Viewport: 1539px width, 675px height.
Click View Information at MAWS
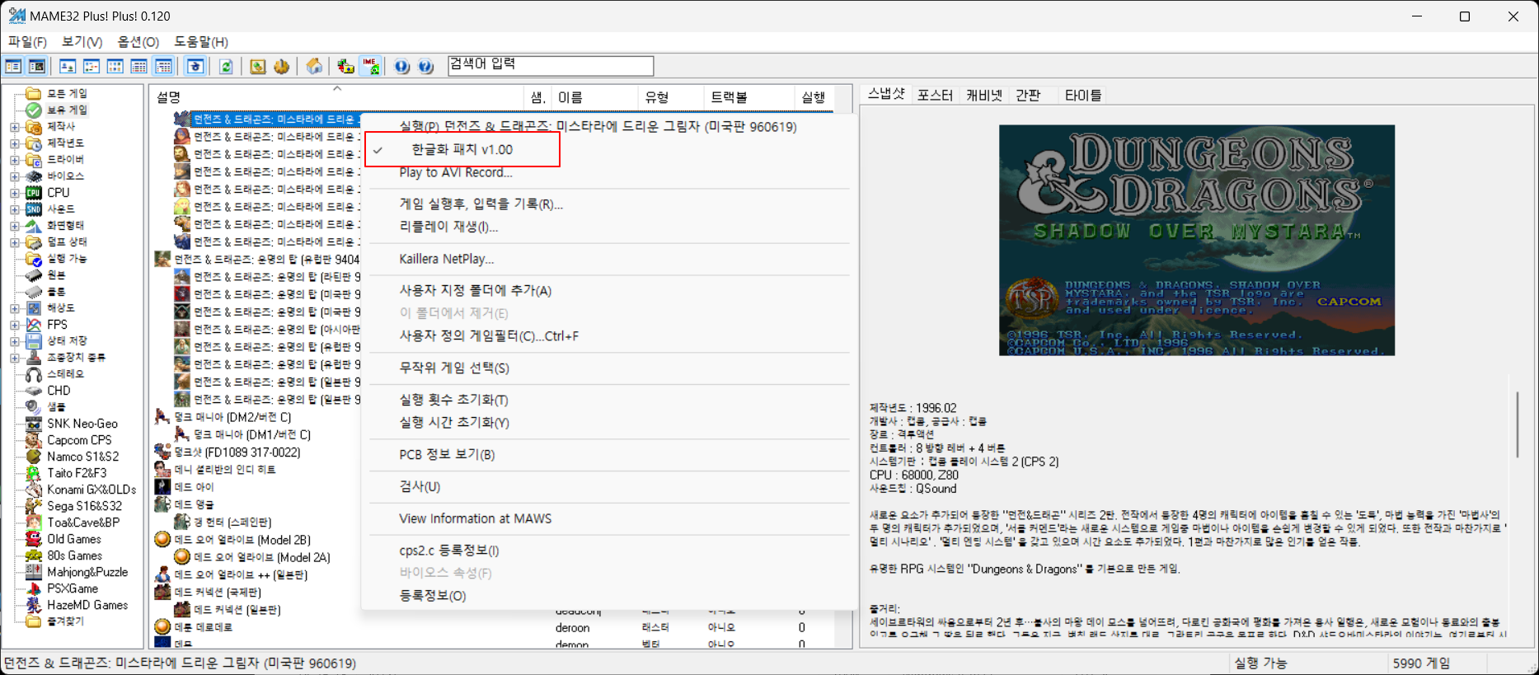coord(475,518)
